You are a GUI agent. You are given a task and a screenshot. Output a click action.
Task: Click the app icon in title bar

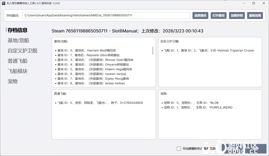click(4, 3)
